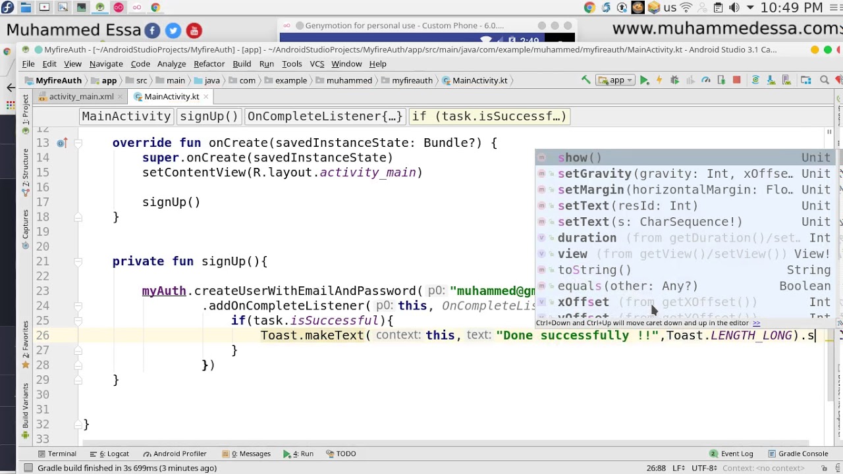Open the Edit menu
843x474 pixels.
[49, 64]
